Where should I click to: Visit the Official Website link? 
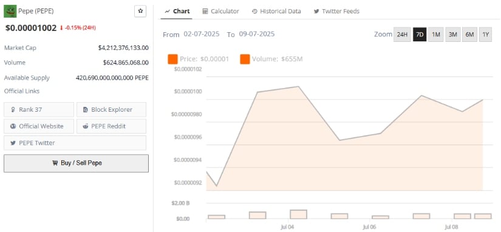point(39,126)
